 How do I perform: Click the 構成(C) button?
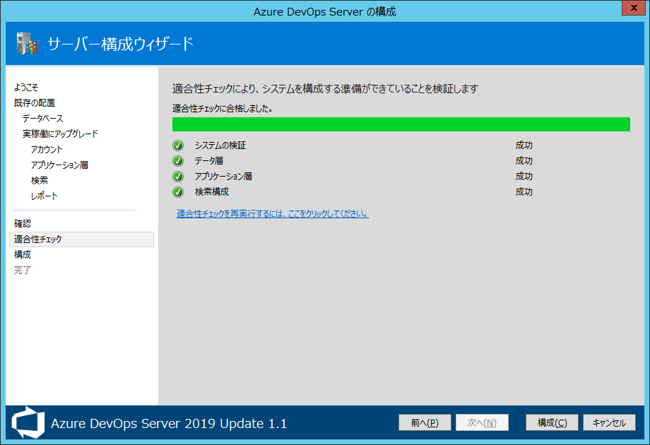pyautogui.click(x=552, y=422)
